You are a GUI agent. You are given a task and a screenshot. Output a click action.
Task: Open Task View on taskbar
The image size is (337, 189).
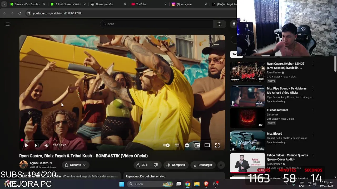coord(179,184)
